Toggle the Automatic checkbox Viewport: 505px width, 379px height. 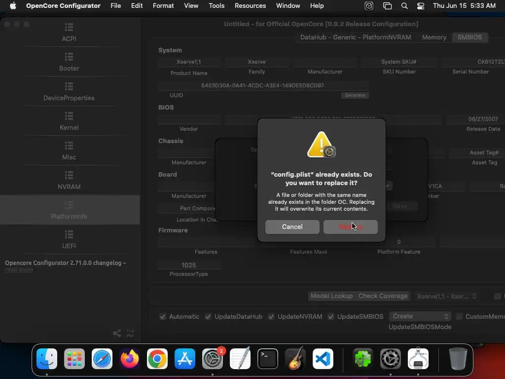pyautogui.click(x=163, y=316)
